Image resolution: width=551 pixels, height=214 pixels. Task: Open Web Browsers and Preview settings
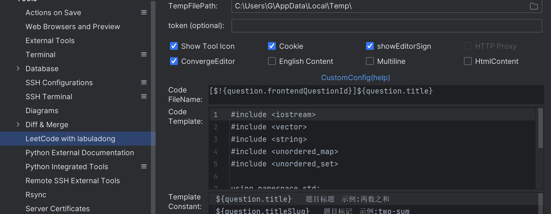click(x=73, y=27)
